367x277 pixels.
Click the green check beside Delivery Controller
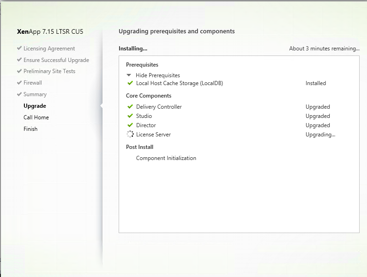click(130, 106)
